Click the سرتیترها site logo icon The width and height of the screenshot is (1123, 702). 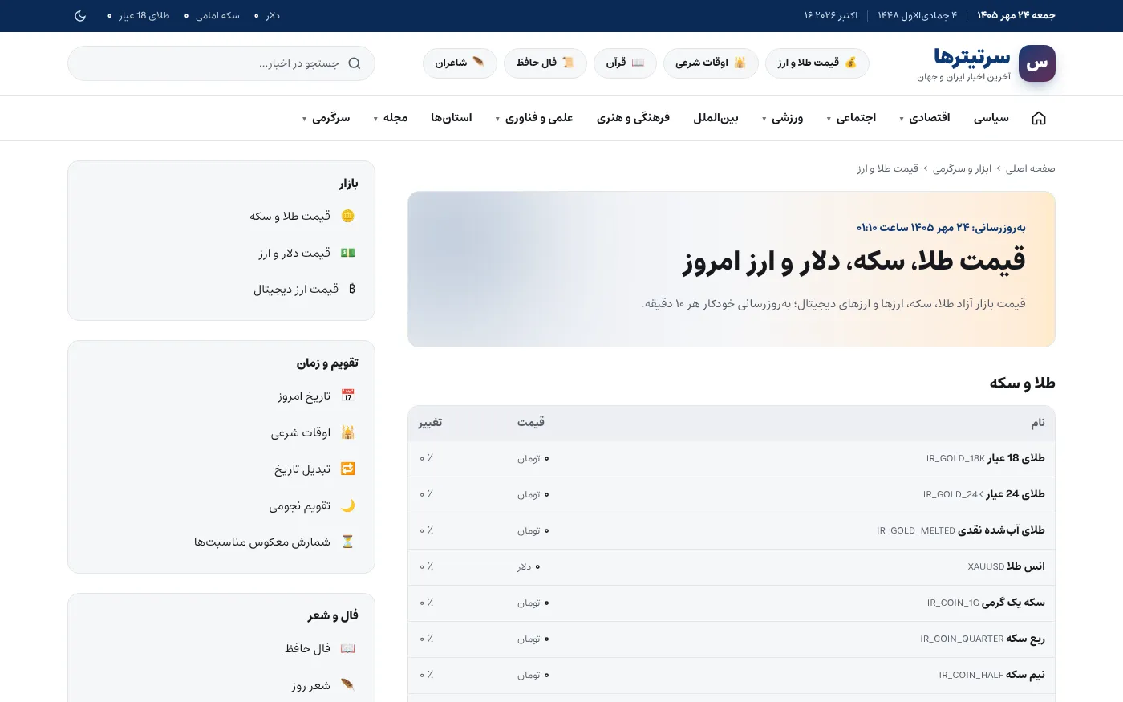pyautogui.click(x=1037, y=63)
